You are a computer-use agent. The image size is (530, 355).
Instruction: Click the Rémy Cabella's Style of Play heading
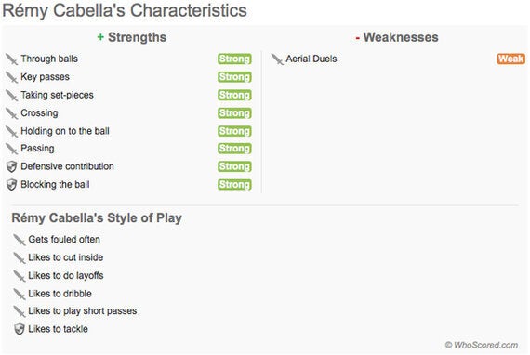click(x=97, y=218)
